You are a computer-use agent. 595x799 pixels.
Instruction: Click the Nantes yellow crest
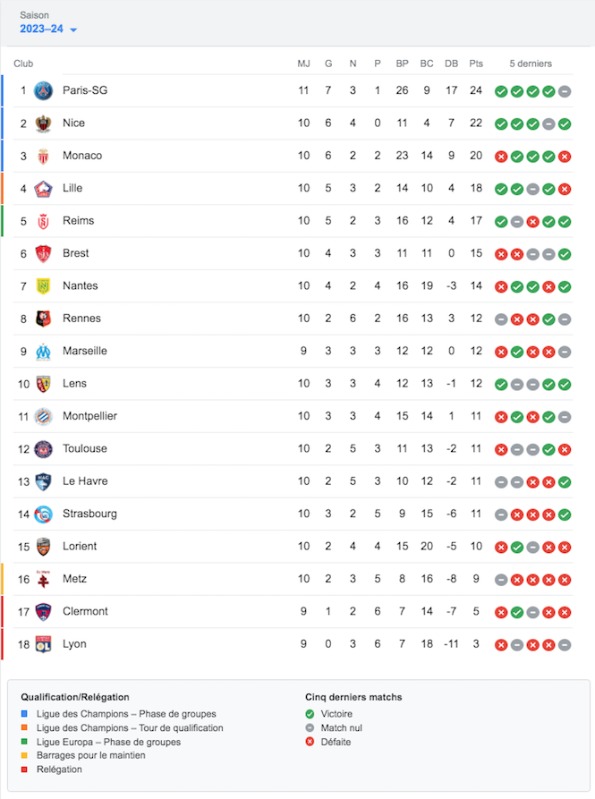click(43, 286)
